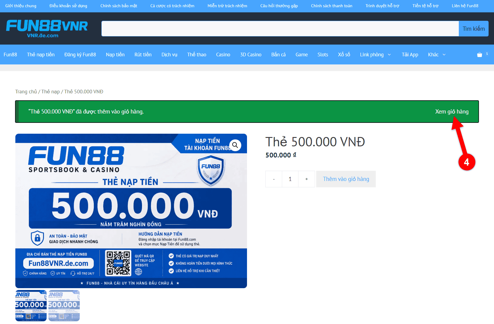Image resolution: width=494 pixels, height=324 pixels.
Task: Select the second product gallery thumbnail
Action: tap(64, 306)
